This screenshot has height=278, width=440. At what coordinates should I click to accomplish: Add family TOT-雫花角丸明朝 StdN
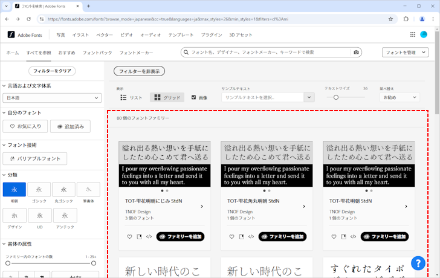click(x=283, y=236)
